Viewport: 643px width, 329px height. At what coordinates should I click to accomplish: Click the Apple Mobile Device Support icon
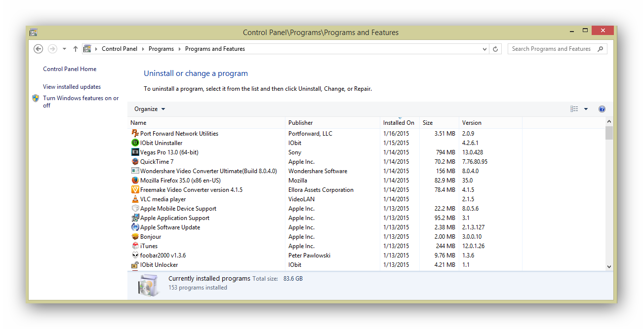tap(135, 208)
